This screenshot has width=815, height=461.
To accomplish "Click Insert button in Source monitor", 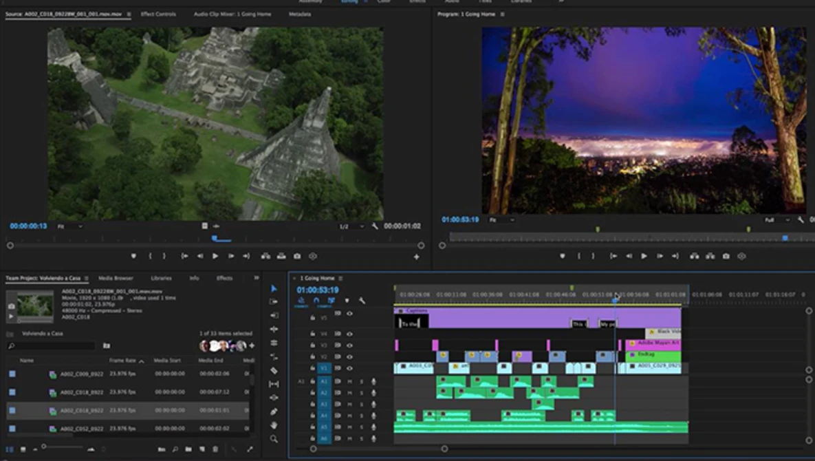I will click(265, 256).
